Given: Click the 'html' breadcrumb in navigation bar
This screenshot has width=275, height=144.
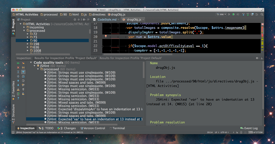Looking at the screenshot, I should tap(74, 15).
